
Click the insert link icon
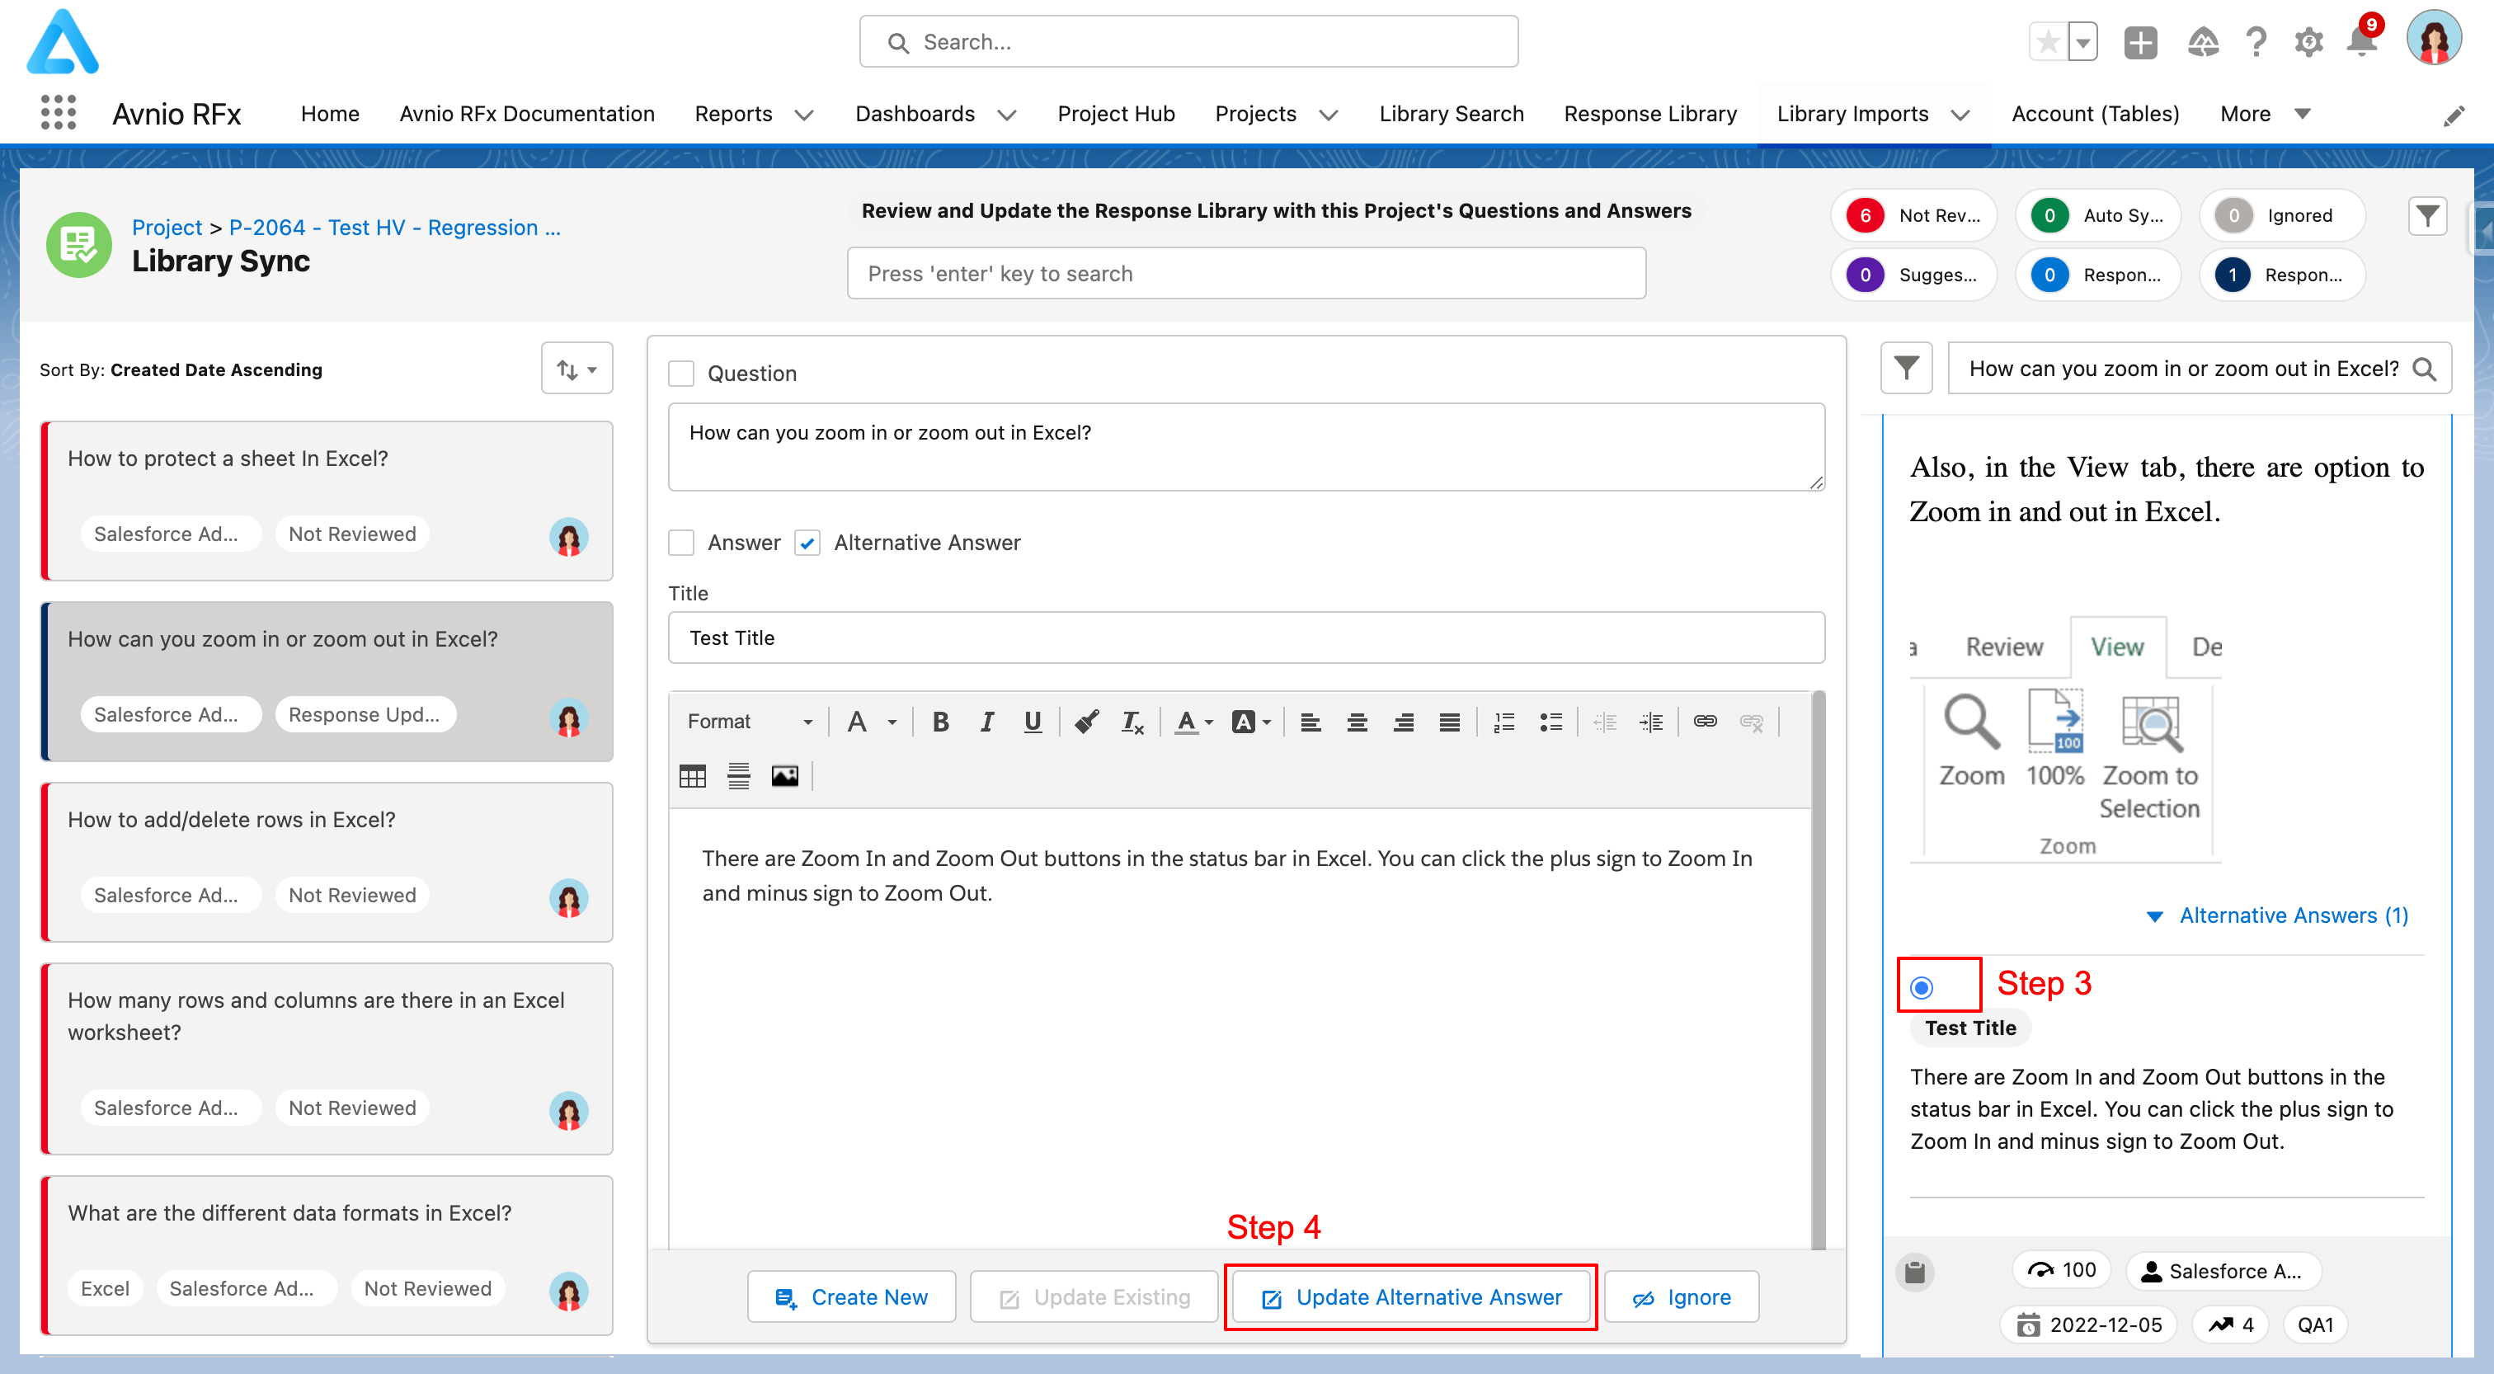(x=1706, y=722)
